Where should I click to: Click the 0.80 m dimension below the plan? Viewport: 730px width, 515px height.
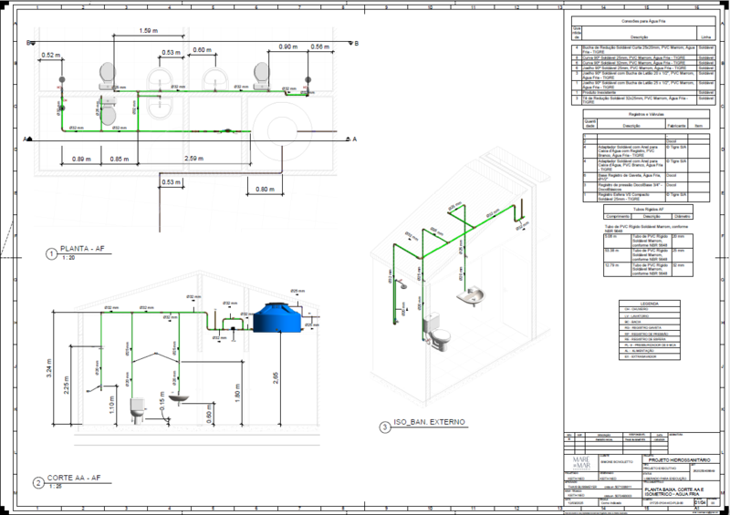[265, 190]
